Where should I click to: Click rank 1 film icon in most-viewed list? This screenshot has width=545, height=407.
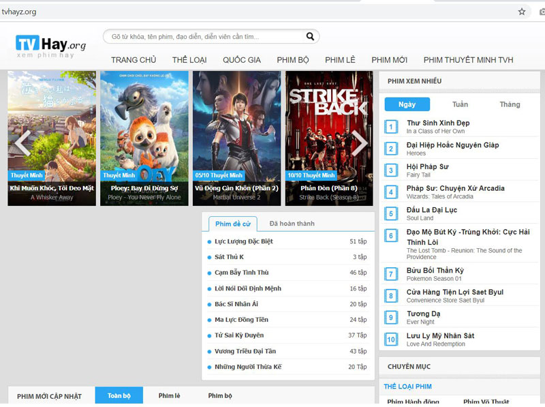click(x=391, y=127)
